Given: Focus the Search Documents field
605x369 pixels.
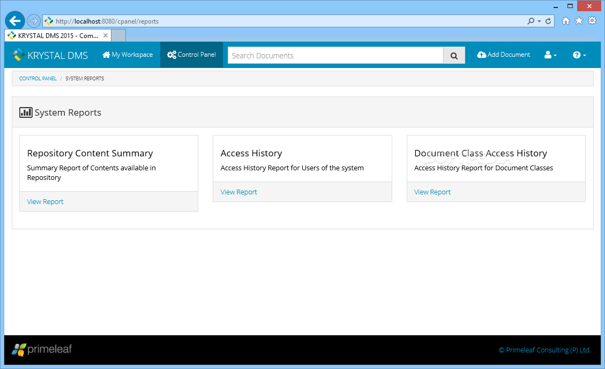Looking at the screenshot, I should coord(335,56).
